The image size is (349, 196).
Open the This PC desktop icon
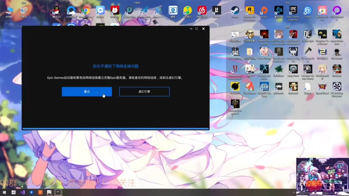[9, 12]
